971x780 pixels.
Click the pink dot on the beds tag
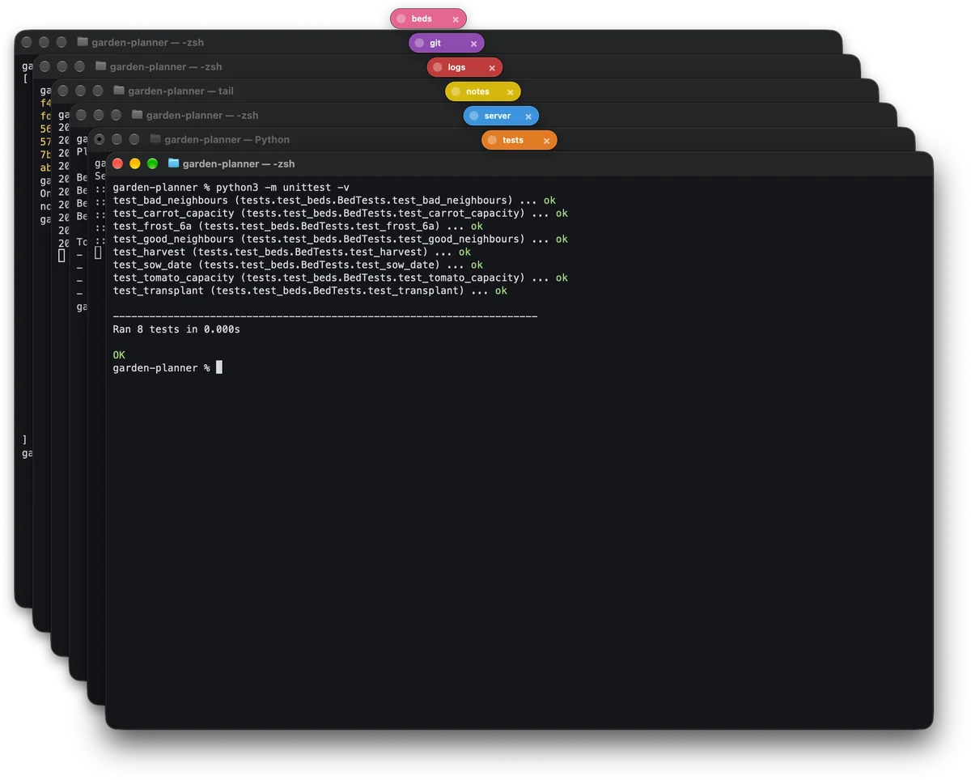tap(401, 19)
